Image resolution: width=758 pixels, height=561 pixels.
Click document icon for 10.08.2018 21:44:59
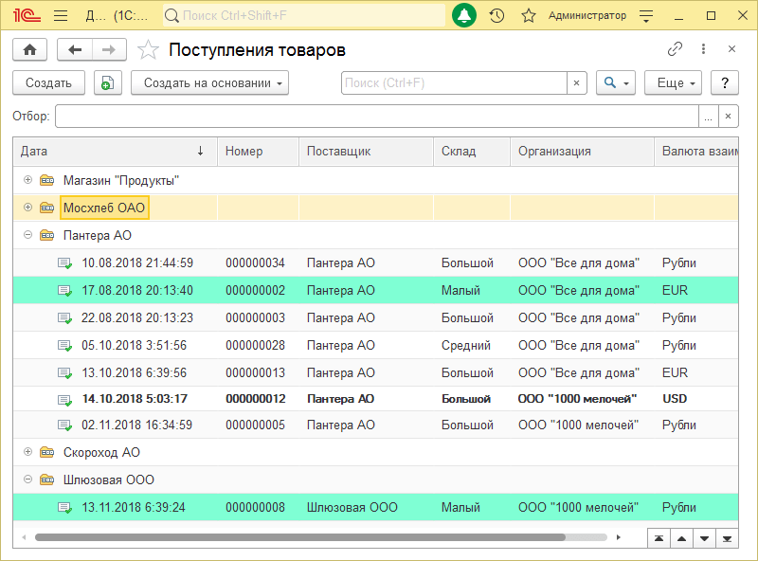tap(64, 263)
